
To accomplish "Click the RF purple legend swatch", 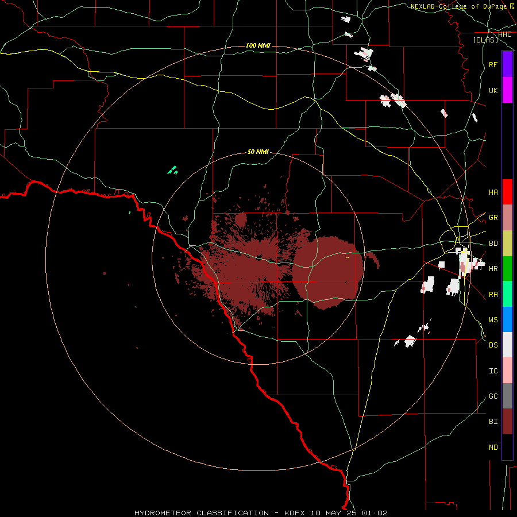I will pyautogui.click(x=507, y=64).
